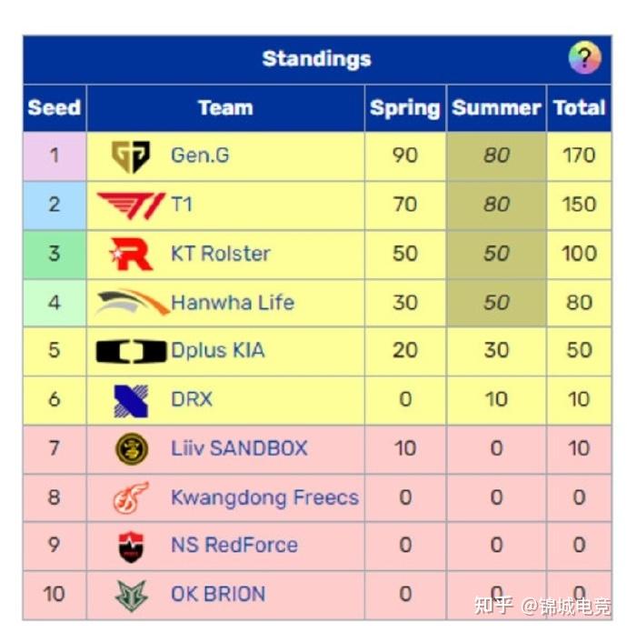Click the NS RedForce logo

click(131, 546)
